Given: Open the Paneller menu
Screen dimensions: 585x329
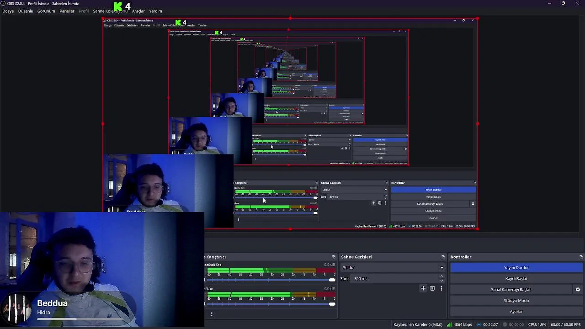Looking at the screenshot, I should 67,11.
